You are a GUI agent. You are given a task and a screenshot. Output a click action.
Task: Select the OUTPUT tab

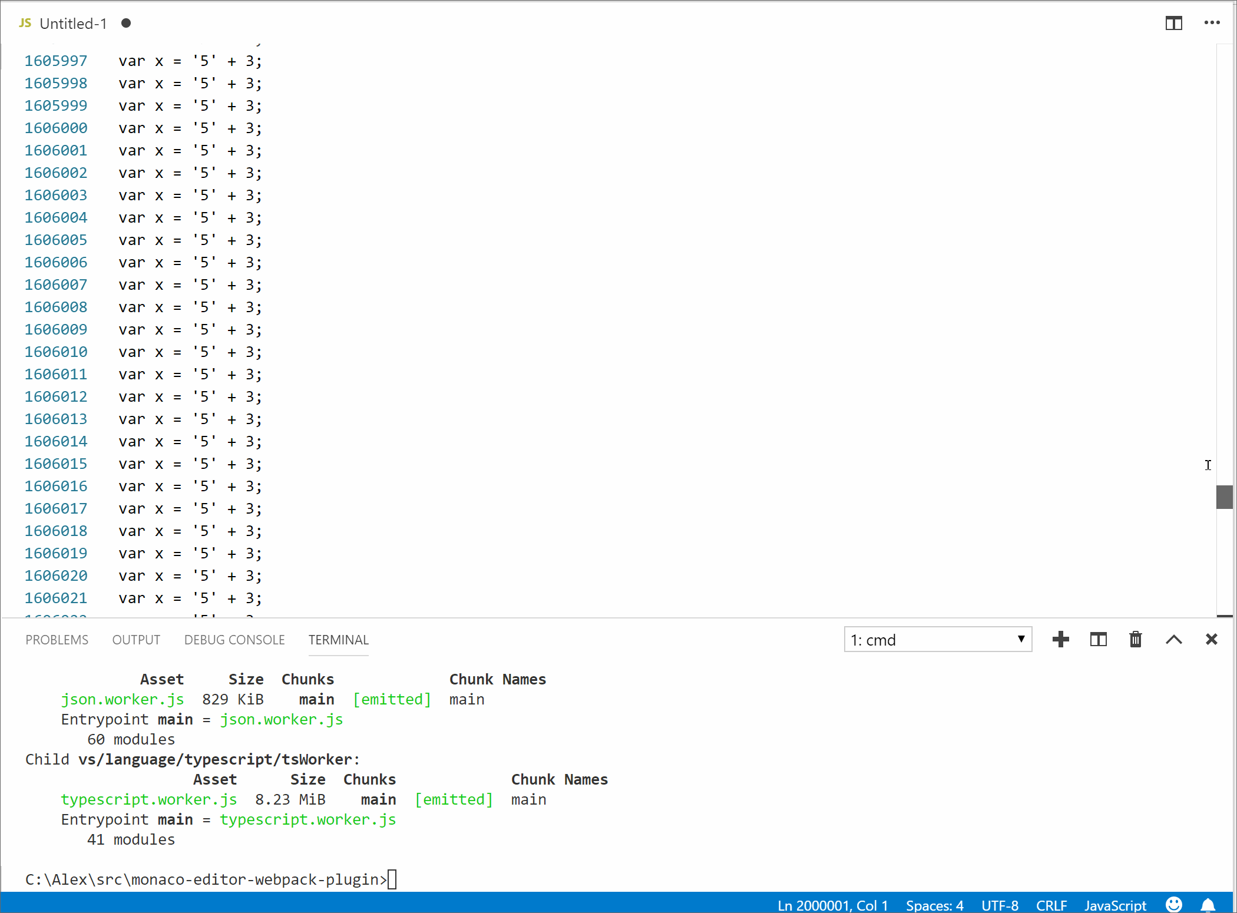point(136,640)
